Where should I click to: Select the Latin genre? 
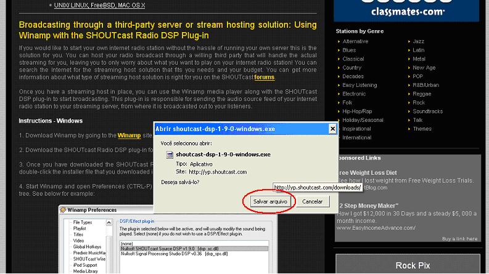[418, 50]
